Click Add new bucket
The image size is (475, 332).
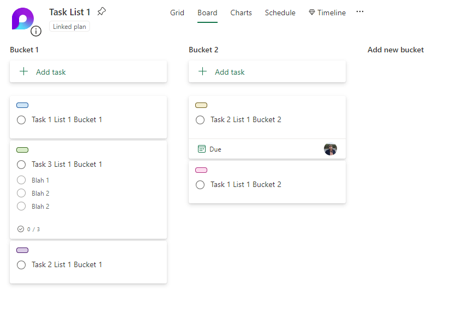click(395, 50)
